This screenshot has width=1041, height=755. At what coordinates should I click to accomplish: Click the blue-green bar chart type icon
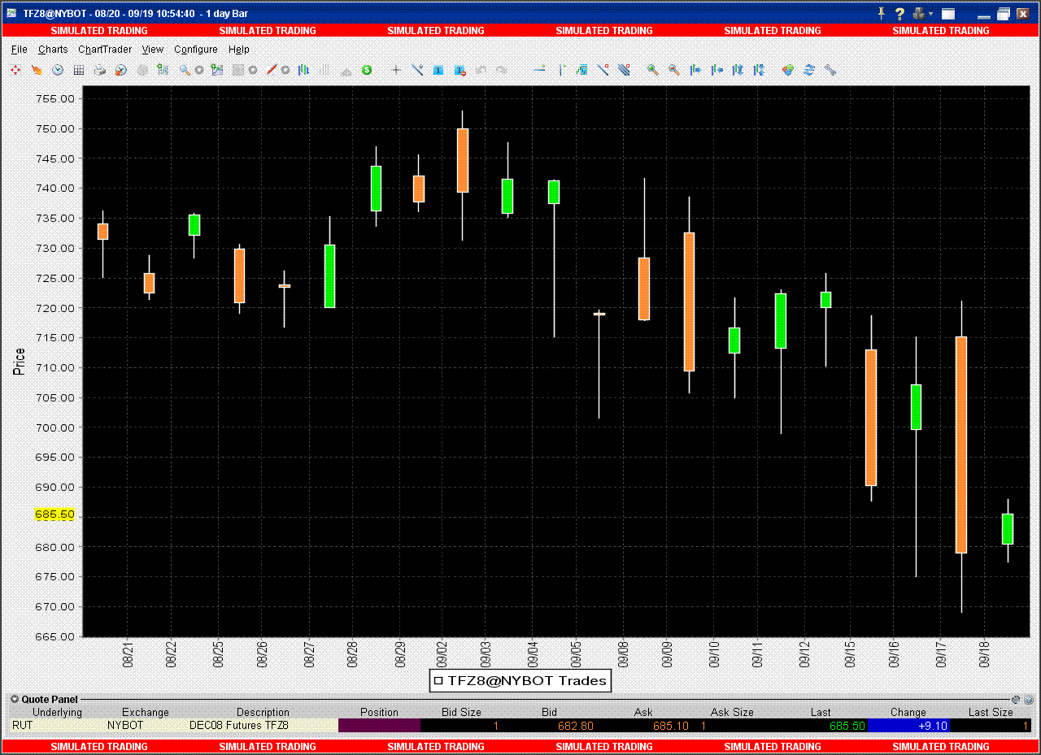click(x=303, y=71)
